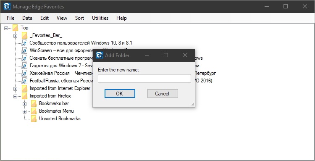Screen dimensions: 315x161
Task: Click the Imported from Firefox folder icon
Action: 24,96
